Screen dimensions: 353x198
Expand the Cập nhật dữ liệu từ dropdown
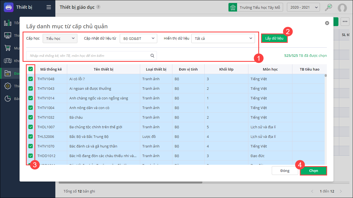point(138,38)
